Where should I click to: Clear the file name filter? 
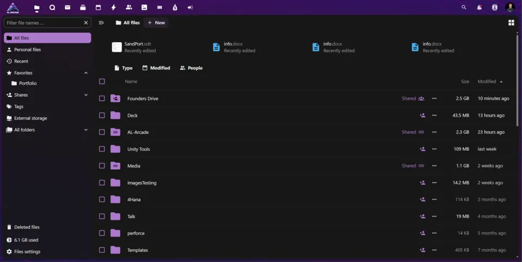click(x=86, y=23)
